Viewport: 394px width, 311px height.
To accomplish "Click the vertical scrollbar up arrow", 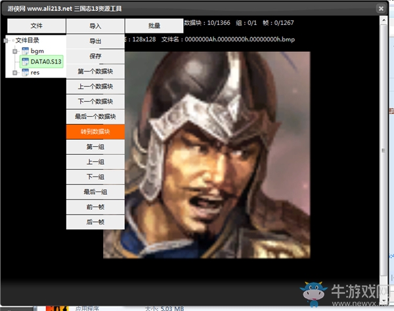I will click(x=383, y=20).
